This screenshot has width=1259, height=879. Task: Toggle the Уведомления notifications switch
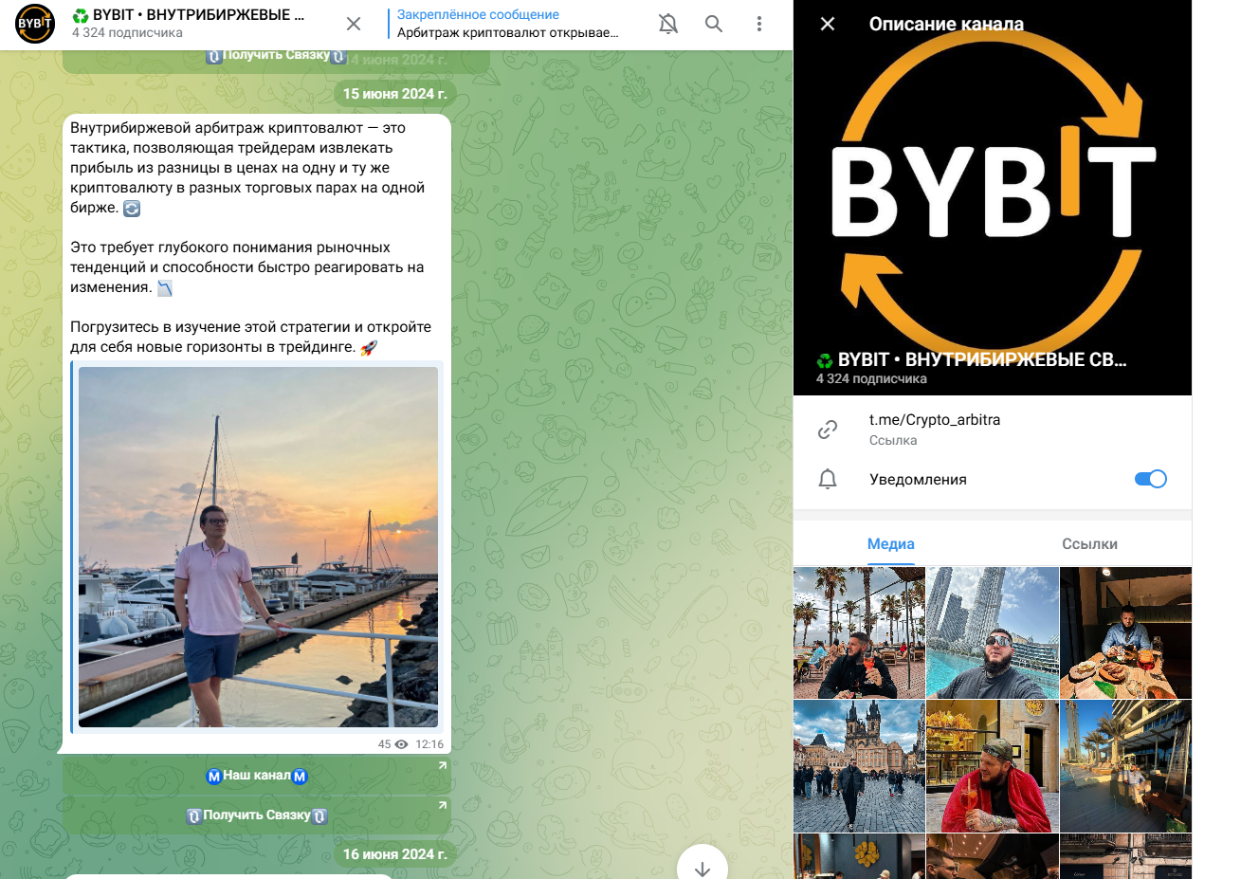click(1151, 479)
